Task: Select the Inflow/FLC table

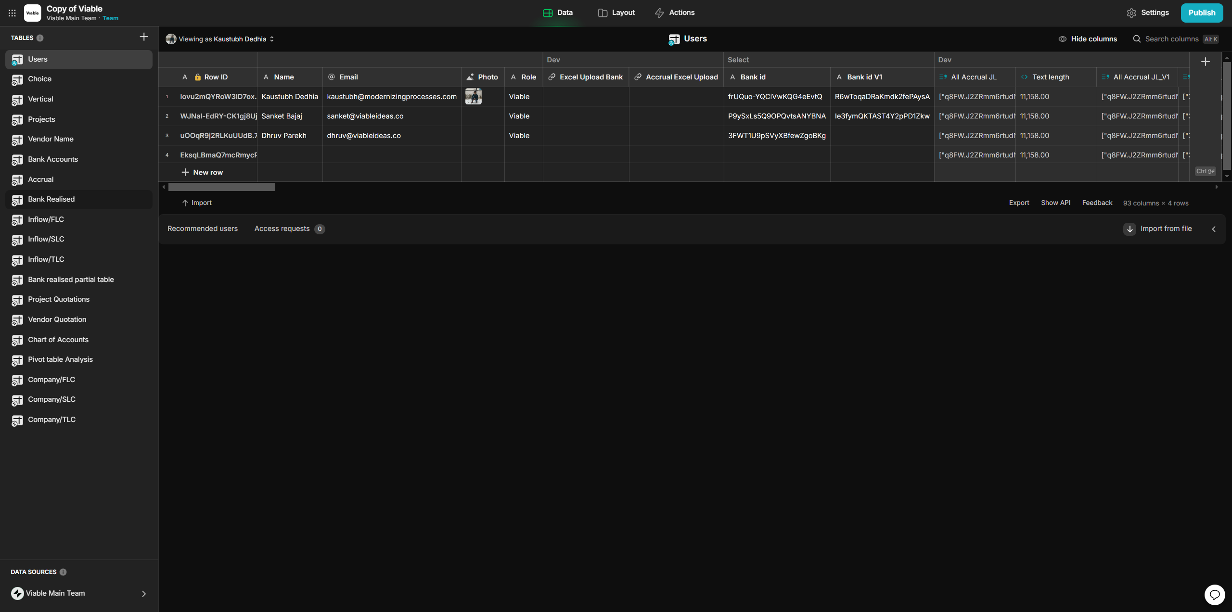Action: [x=79, y=219]
